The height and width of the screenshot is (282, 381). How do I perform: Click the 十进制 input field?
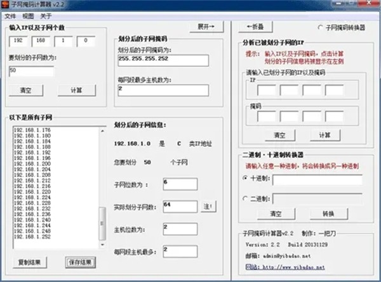pos(317,180)
